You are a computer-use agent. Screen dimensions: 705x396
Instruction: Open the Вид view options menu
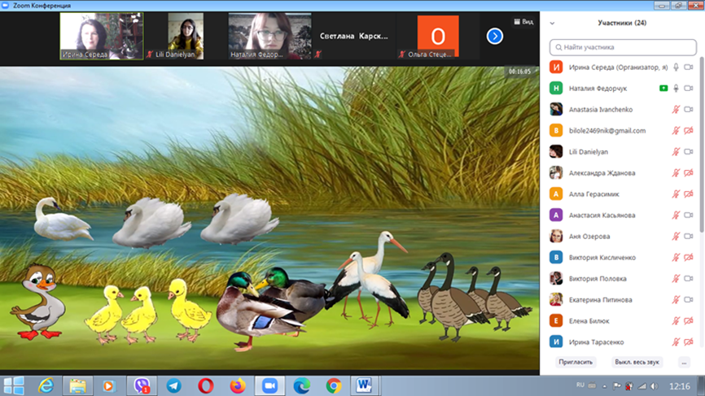[x=523, y=22]
